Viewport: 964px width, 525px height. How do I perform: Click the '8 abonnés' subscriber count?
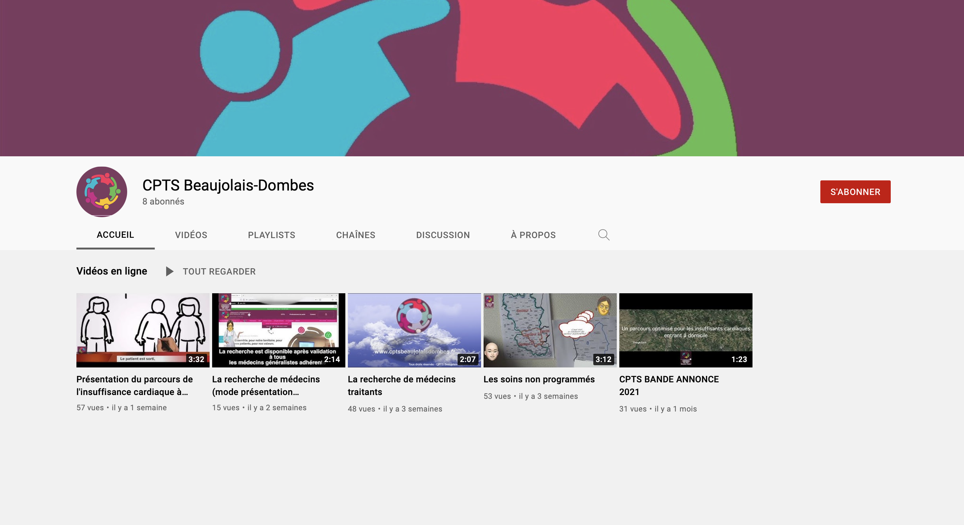[x=163, y=201]
